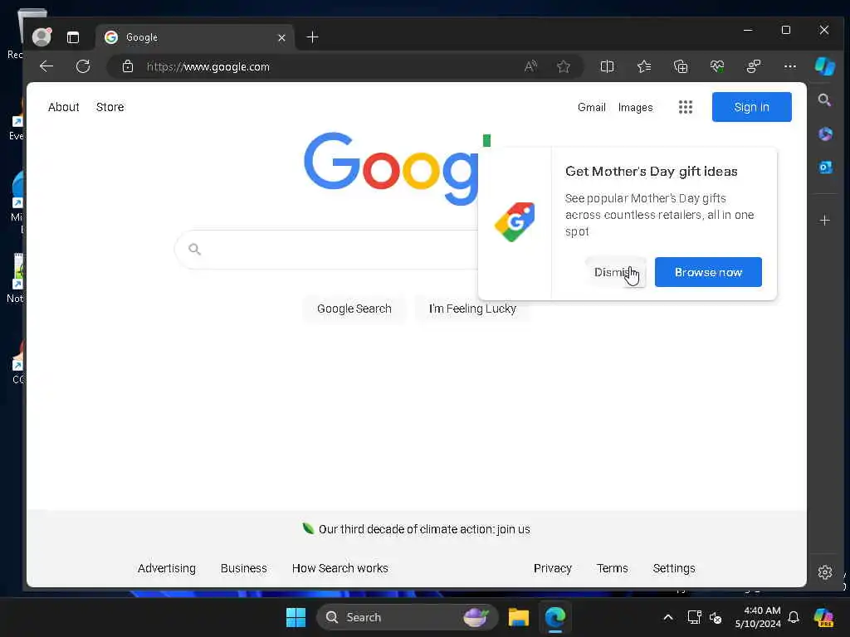The height and width of the screenshot is (637, 850).
Task: Click the Google Shopping tag icon
Action: point(515,222)
